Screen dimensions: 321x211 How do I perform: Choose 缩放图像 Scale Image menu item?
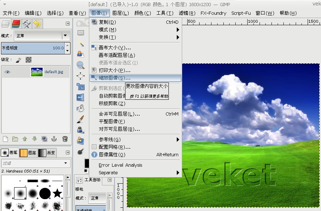click(136, 78)
